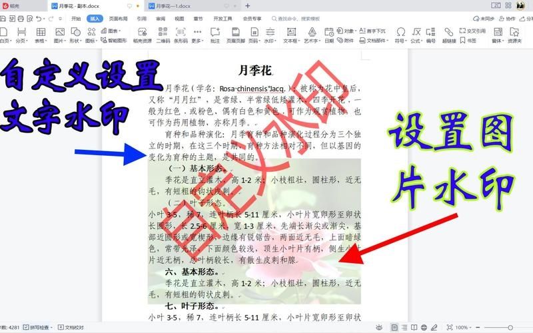
Task: Open 页眉页脚 header and footer
Action: [x=236, y=36]
